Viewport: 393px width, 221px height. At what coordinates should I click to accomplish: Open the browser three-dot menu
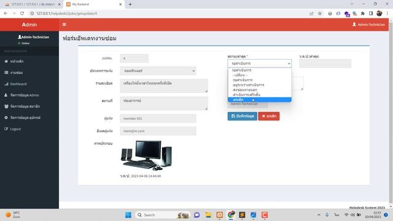point(387,14)
